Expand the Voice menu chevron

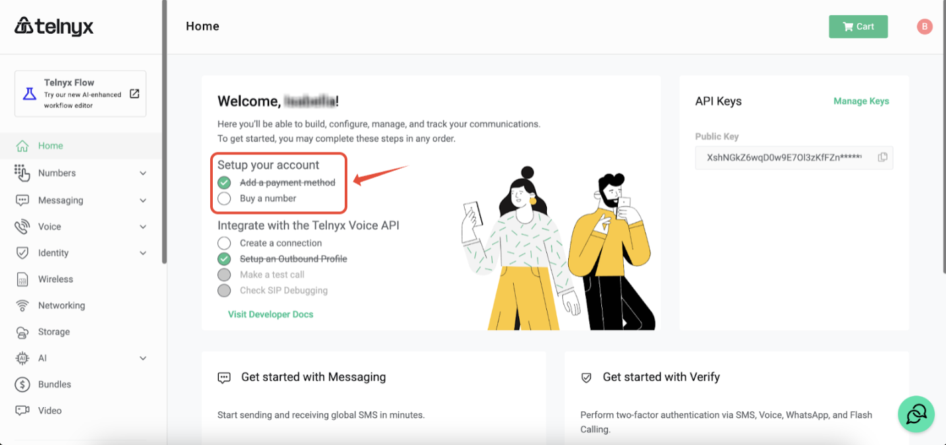tap(143, 226)
